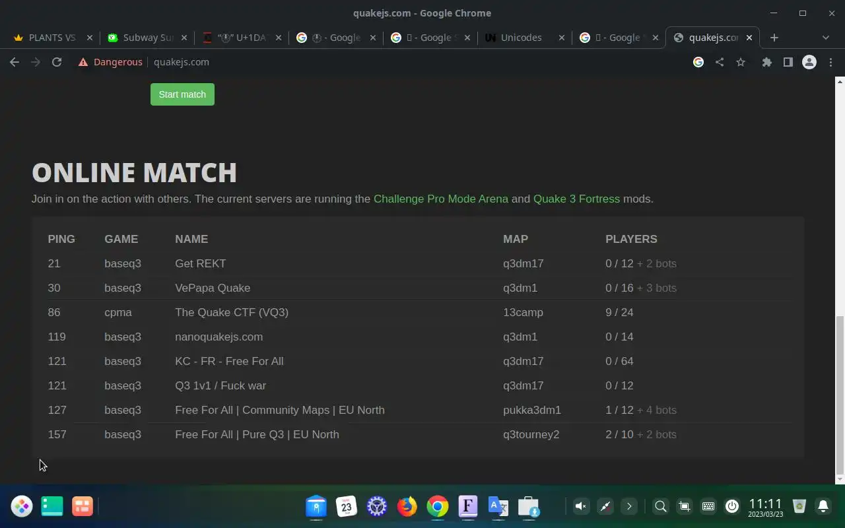Viewport: 845px width, 528px height.
Task: Click the page vertical scrollbar thumb
Action: pos(840,395)
